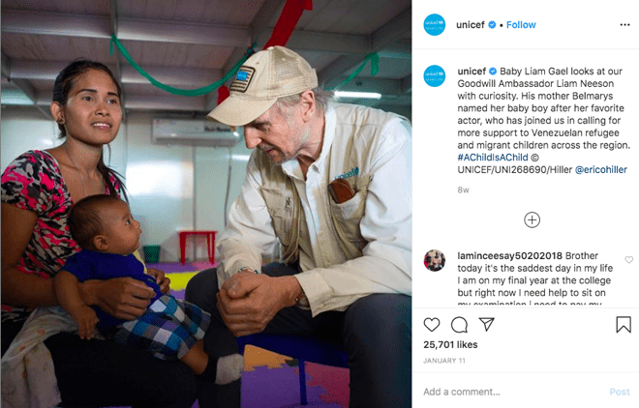
Task: Open the #AChildIsAChild hashtag
Action: [493, 158]
